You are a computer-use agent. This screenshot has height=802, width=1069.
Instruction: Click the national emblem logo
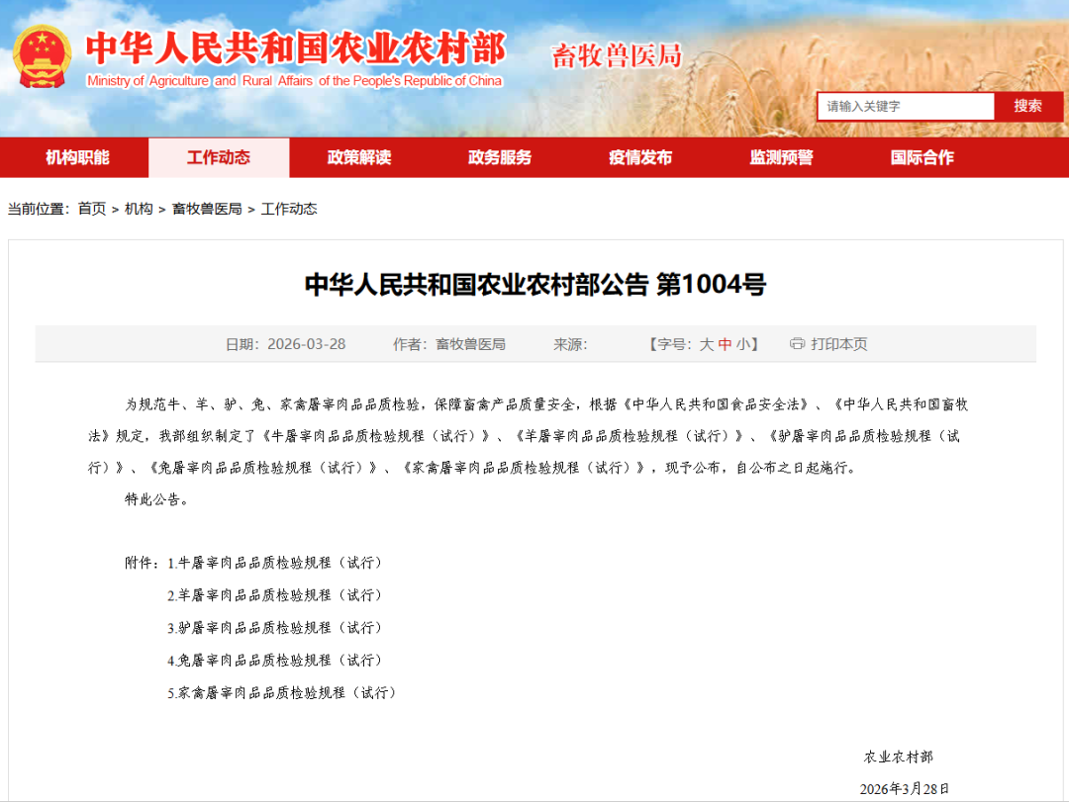coord(42,57)
